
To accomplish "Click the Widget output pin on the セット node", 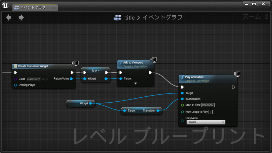I will point(106,79).
